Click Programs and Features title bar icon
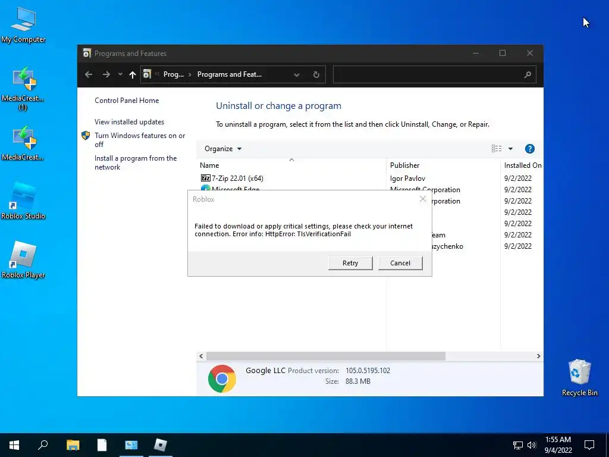This screenshot has height=457, width=609. click(x=87, y=53)
